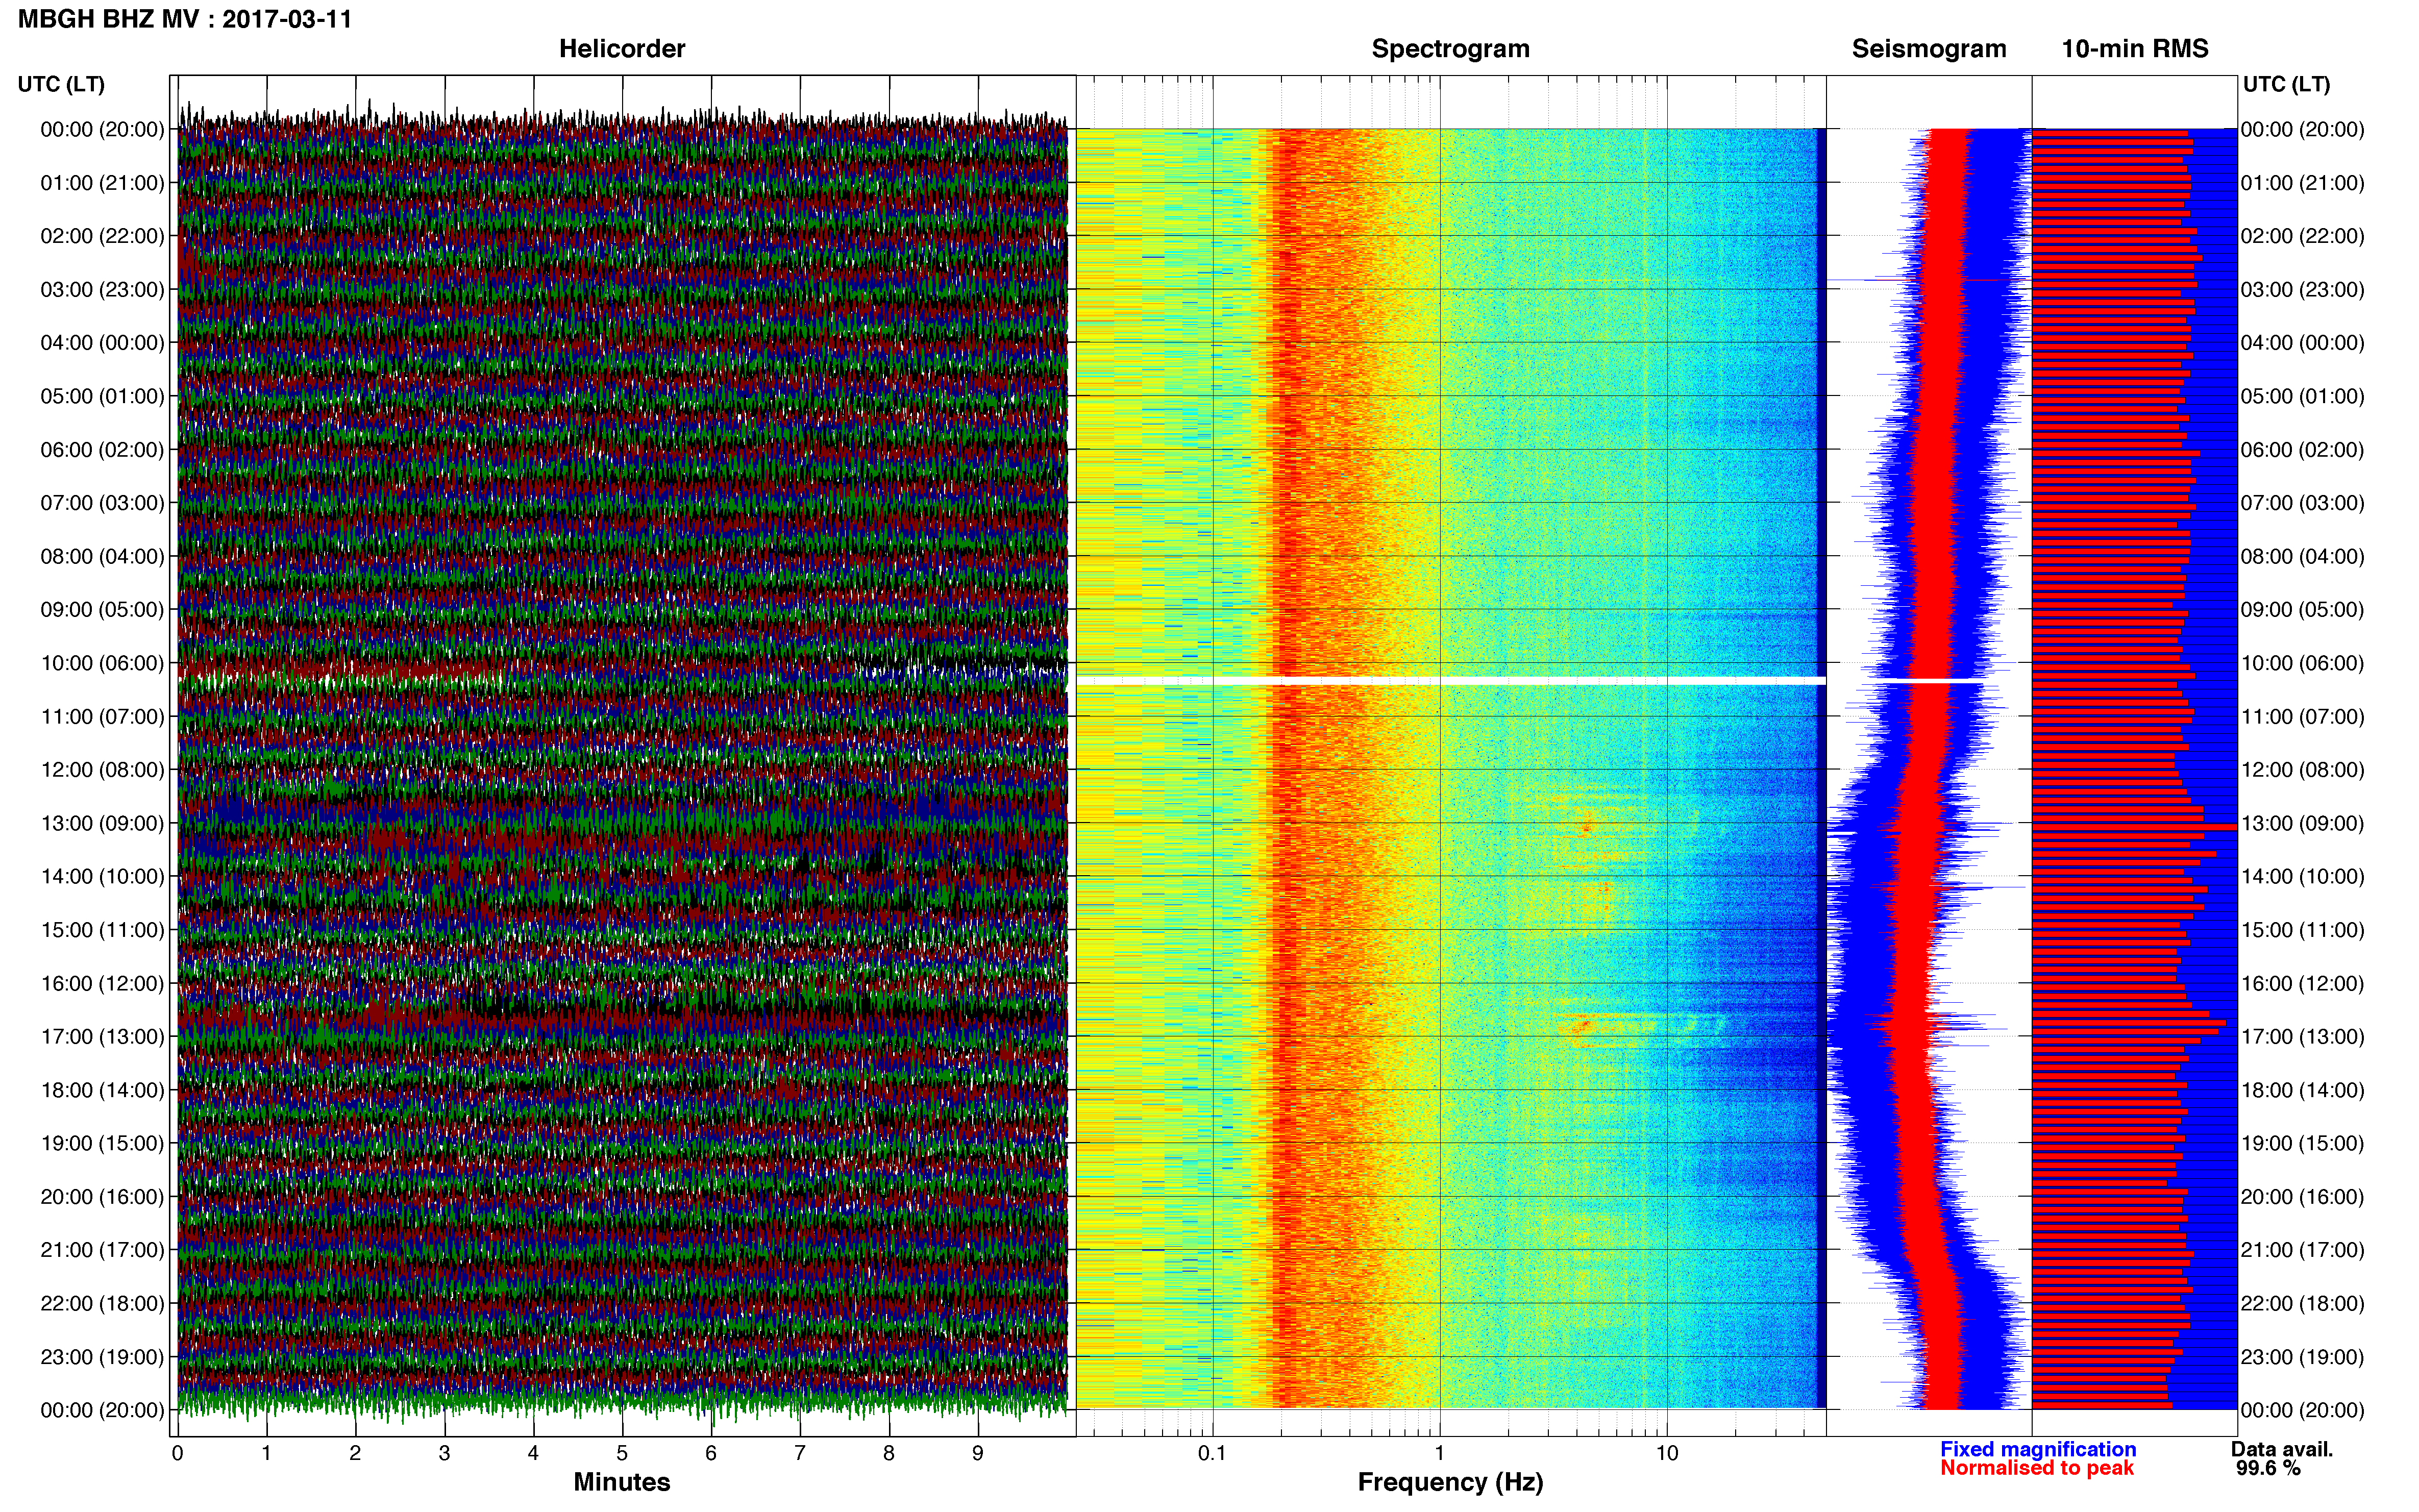
Task: Click the 9 tick on the Minutes axis
Action: pyautogui.click(x=978, y=1453)
